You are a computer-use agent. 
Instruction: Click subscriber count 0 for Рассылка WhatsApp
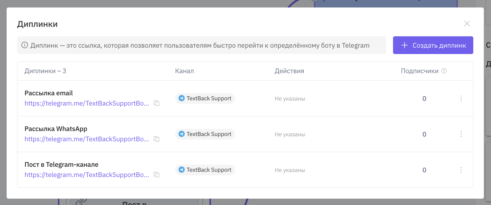tap(424, 134)
